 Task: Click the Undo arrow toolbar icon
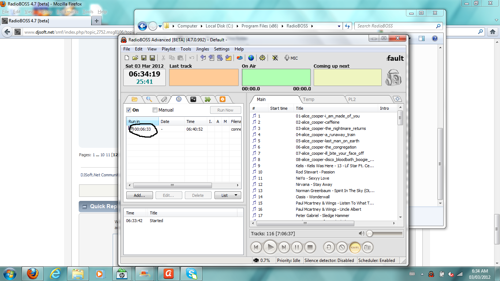pos(192,58)
